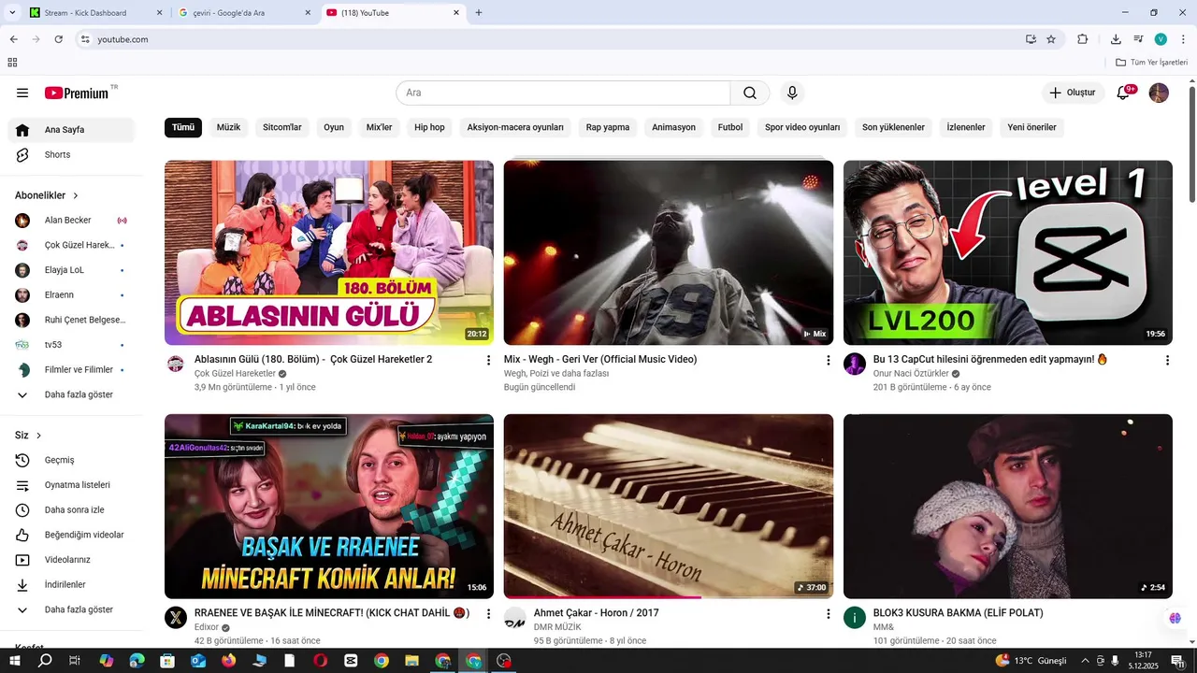
Task: Open the account avatar menu
Action: [x=1159, y=93]
